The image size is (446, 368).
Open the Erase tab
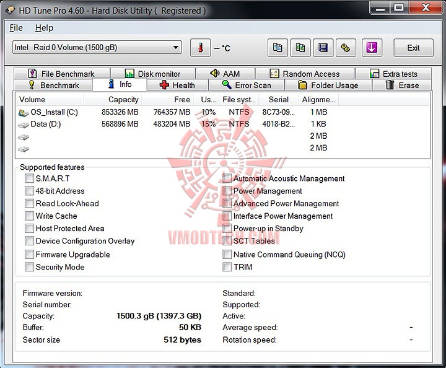(402, 85)
